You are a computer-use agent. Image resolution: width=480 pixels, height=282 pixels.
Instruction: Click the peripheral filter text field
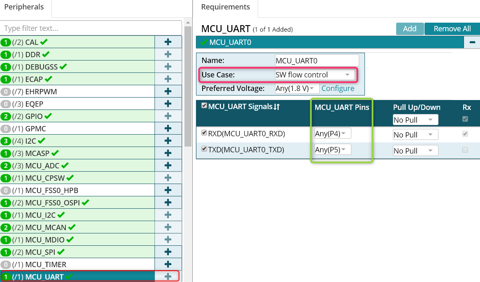pyautogui.click(x=91, y=27)
